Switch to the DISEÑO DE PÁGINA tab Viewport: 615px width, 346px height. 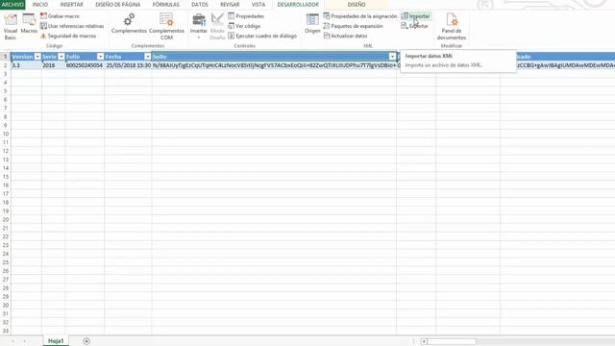(x=117, y=4)
